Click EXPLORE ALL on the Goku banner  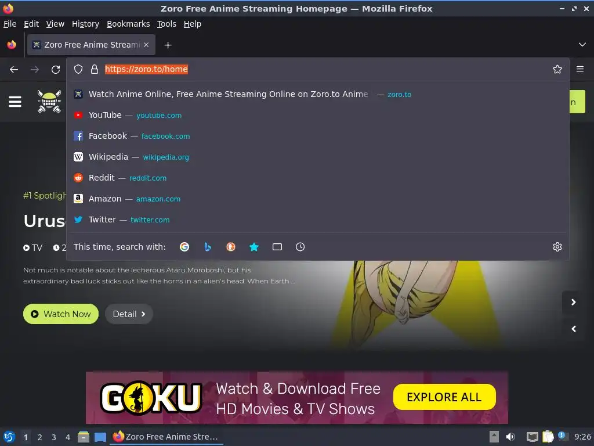pyautogui.click(x=444, y=397)
